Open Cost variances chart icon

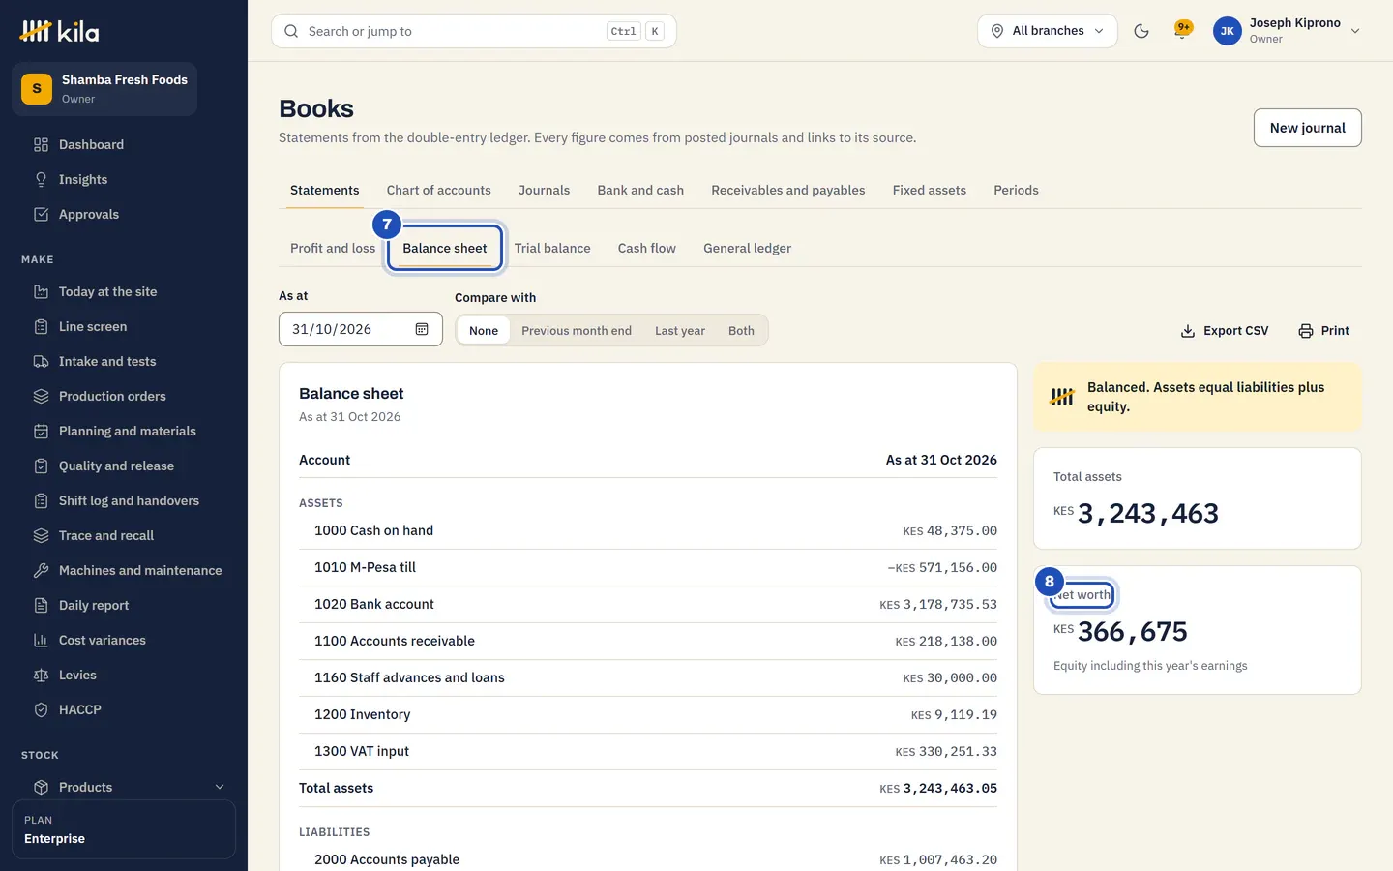[x=41, y=641]
